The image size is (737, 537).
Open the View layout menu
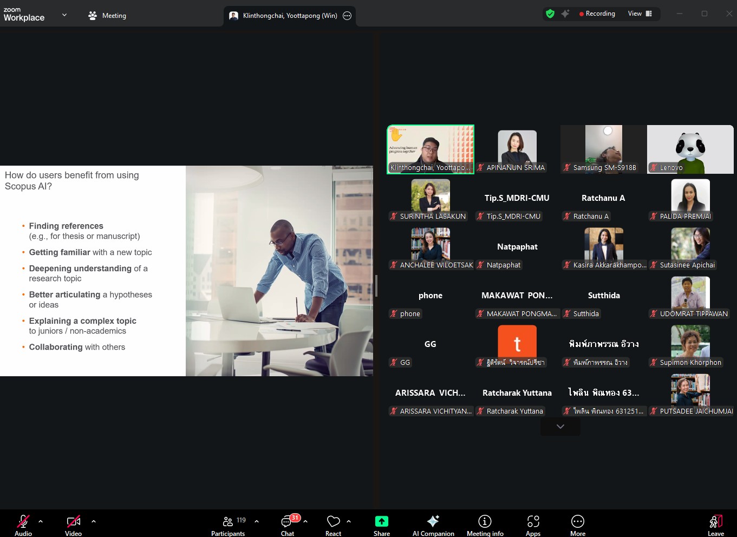click(640, 14)
